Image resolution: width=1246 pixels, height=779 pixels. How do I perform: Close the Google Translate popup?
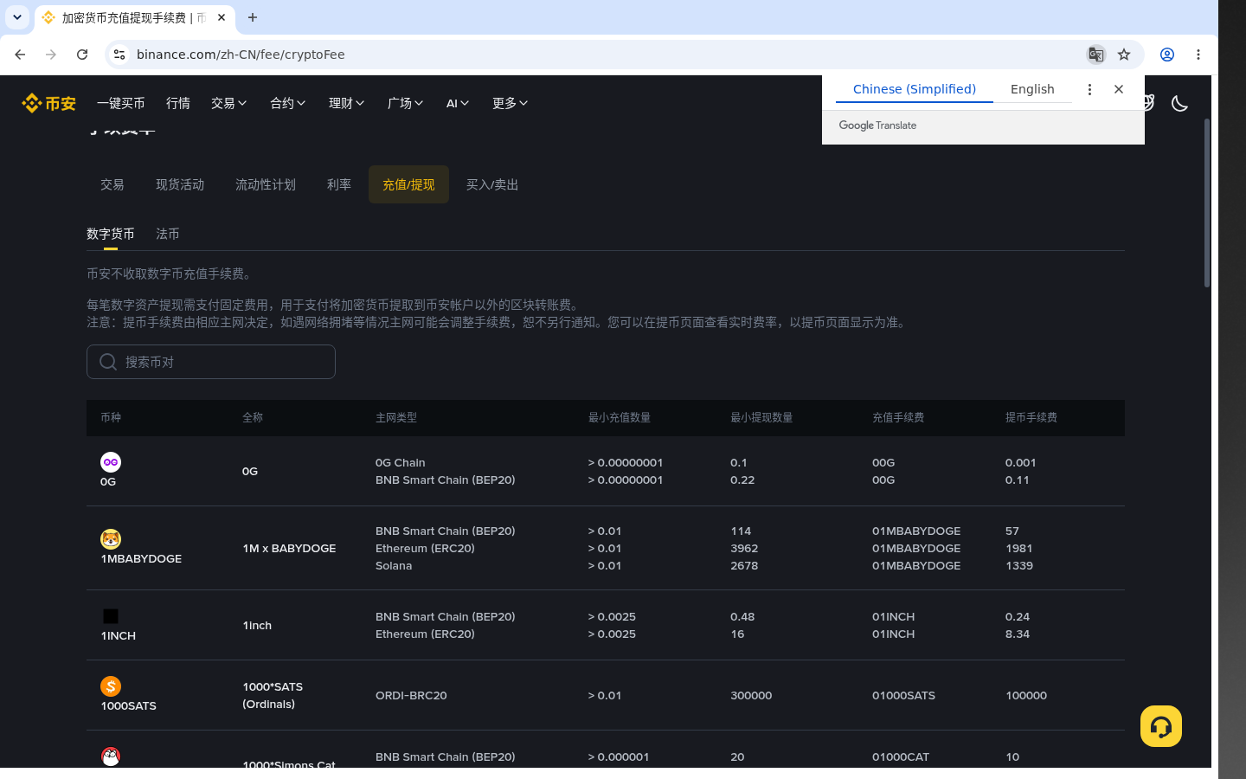tap(1119, 89)
